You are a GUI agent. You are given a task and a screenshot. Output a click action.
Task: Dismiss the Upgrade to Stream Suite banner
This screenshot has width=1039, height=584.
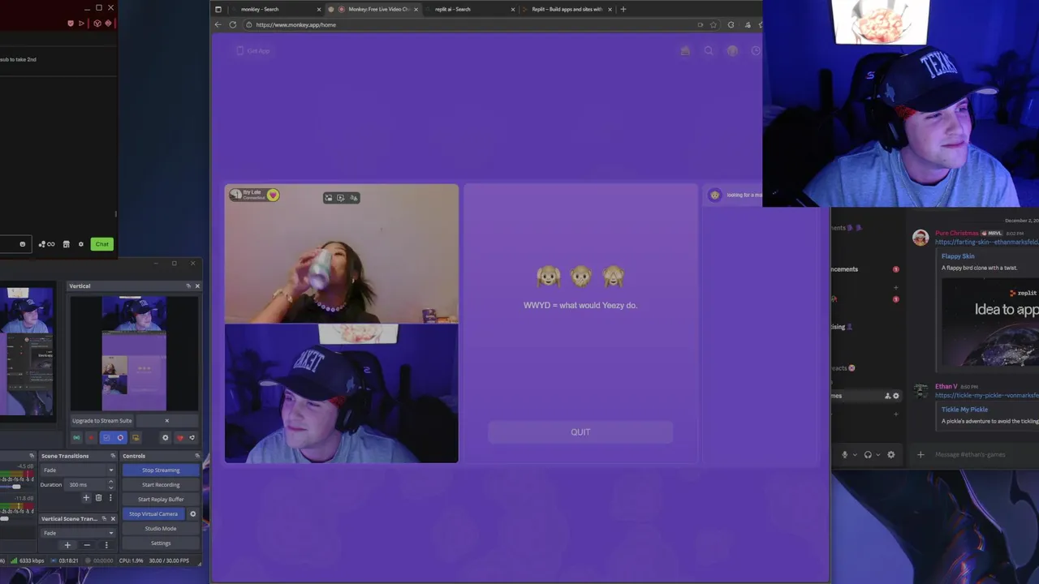click(x=167, y=420)
